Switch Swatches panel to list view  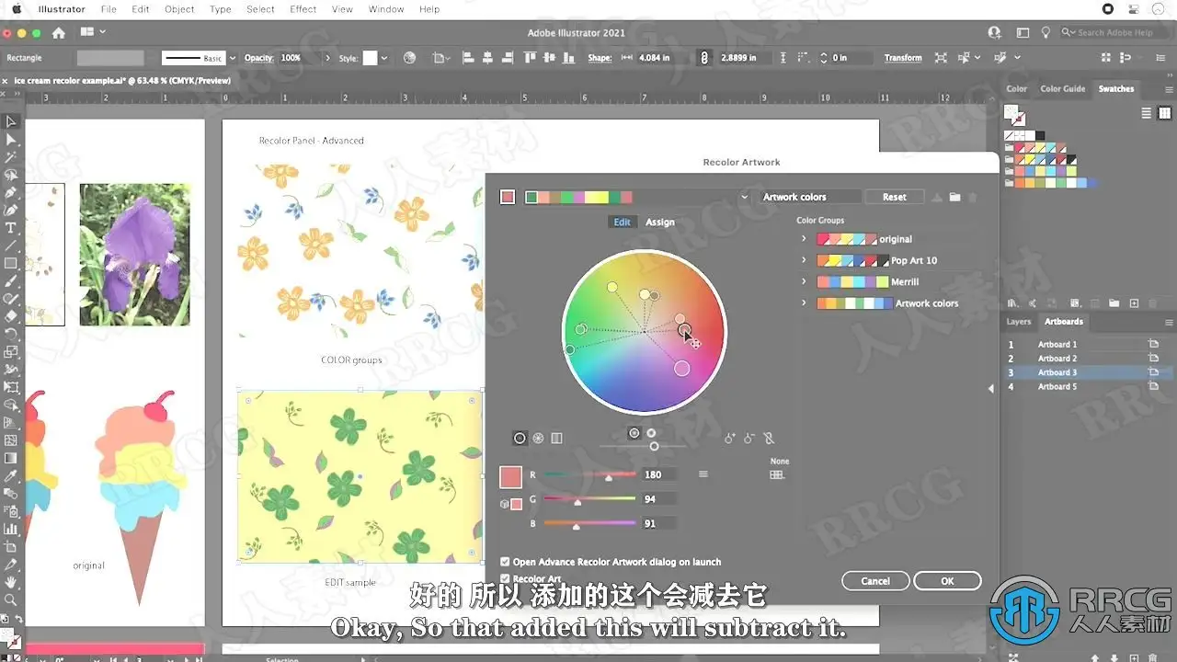point(1147,113)
